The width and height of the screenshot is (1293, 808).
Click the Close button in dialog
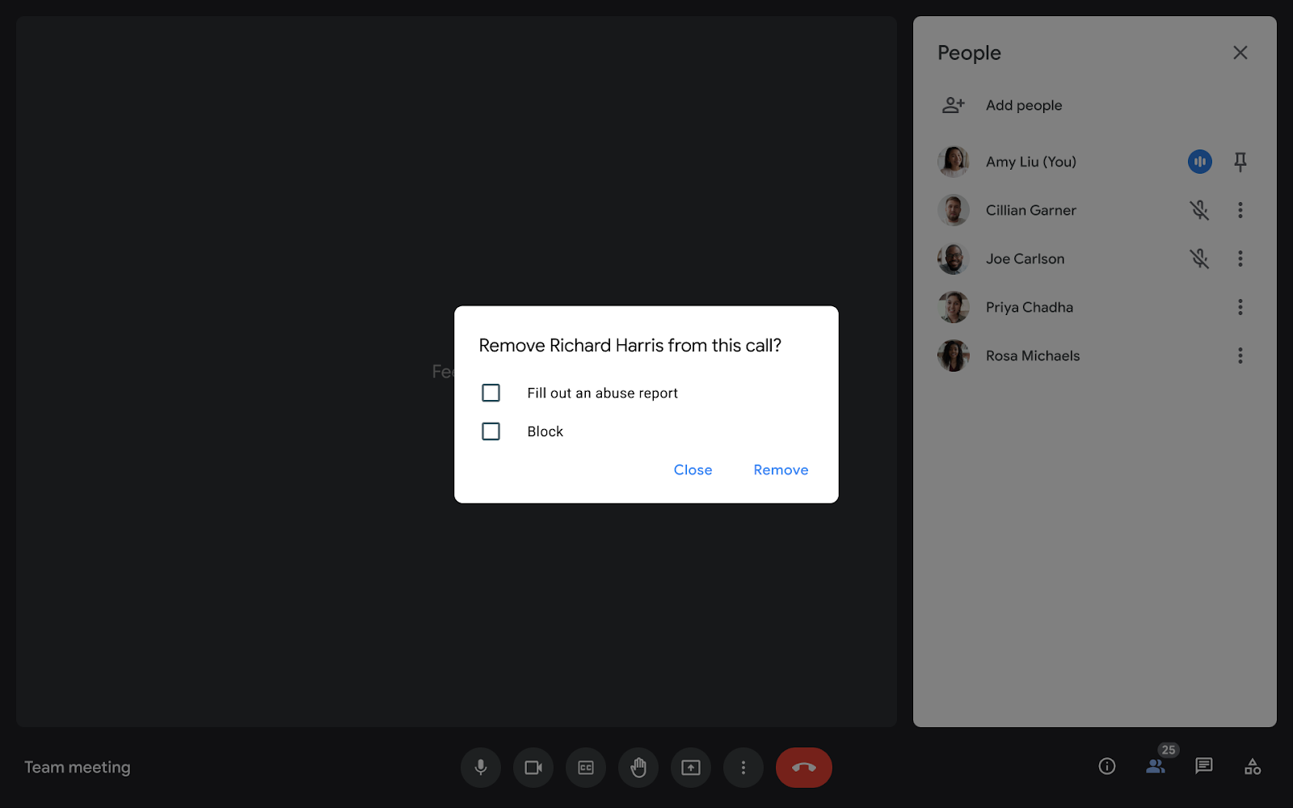[x=693, y=470]
